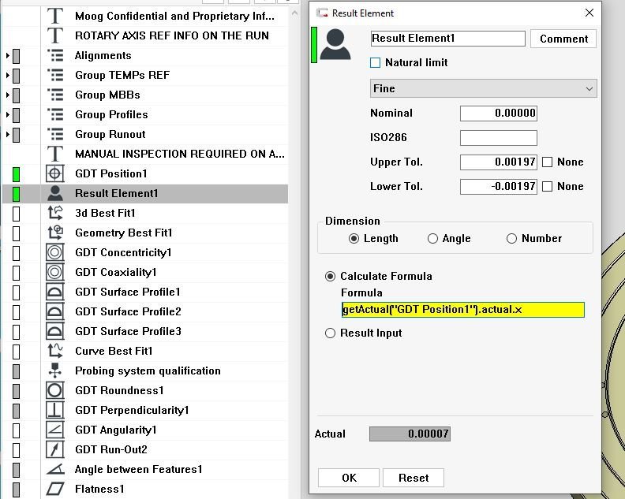Select the ROTARY AXIS REF INFO row

tap(145, 35)
